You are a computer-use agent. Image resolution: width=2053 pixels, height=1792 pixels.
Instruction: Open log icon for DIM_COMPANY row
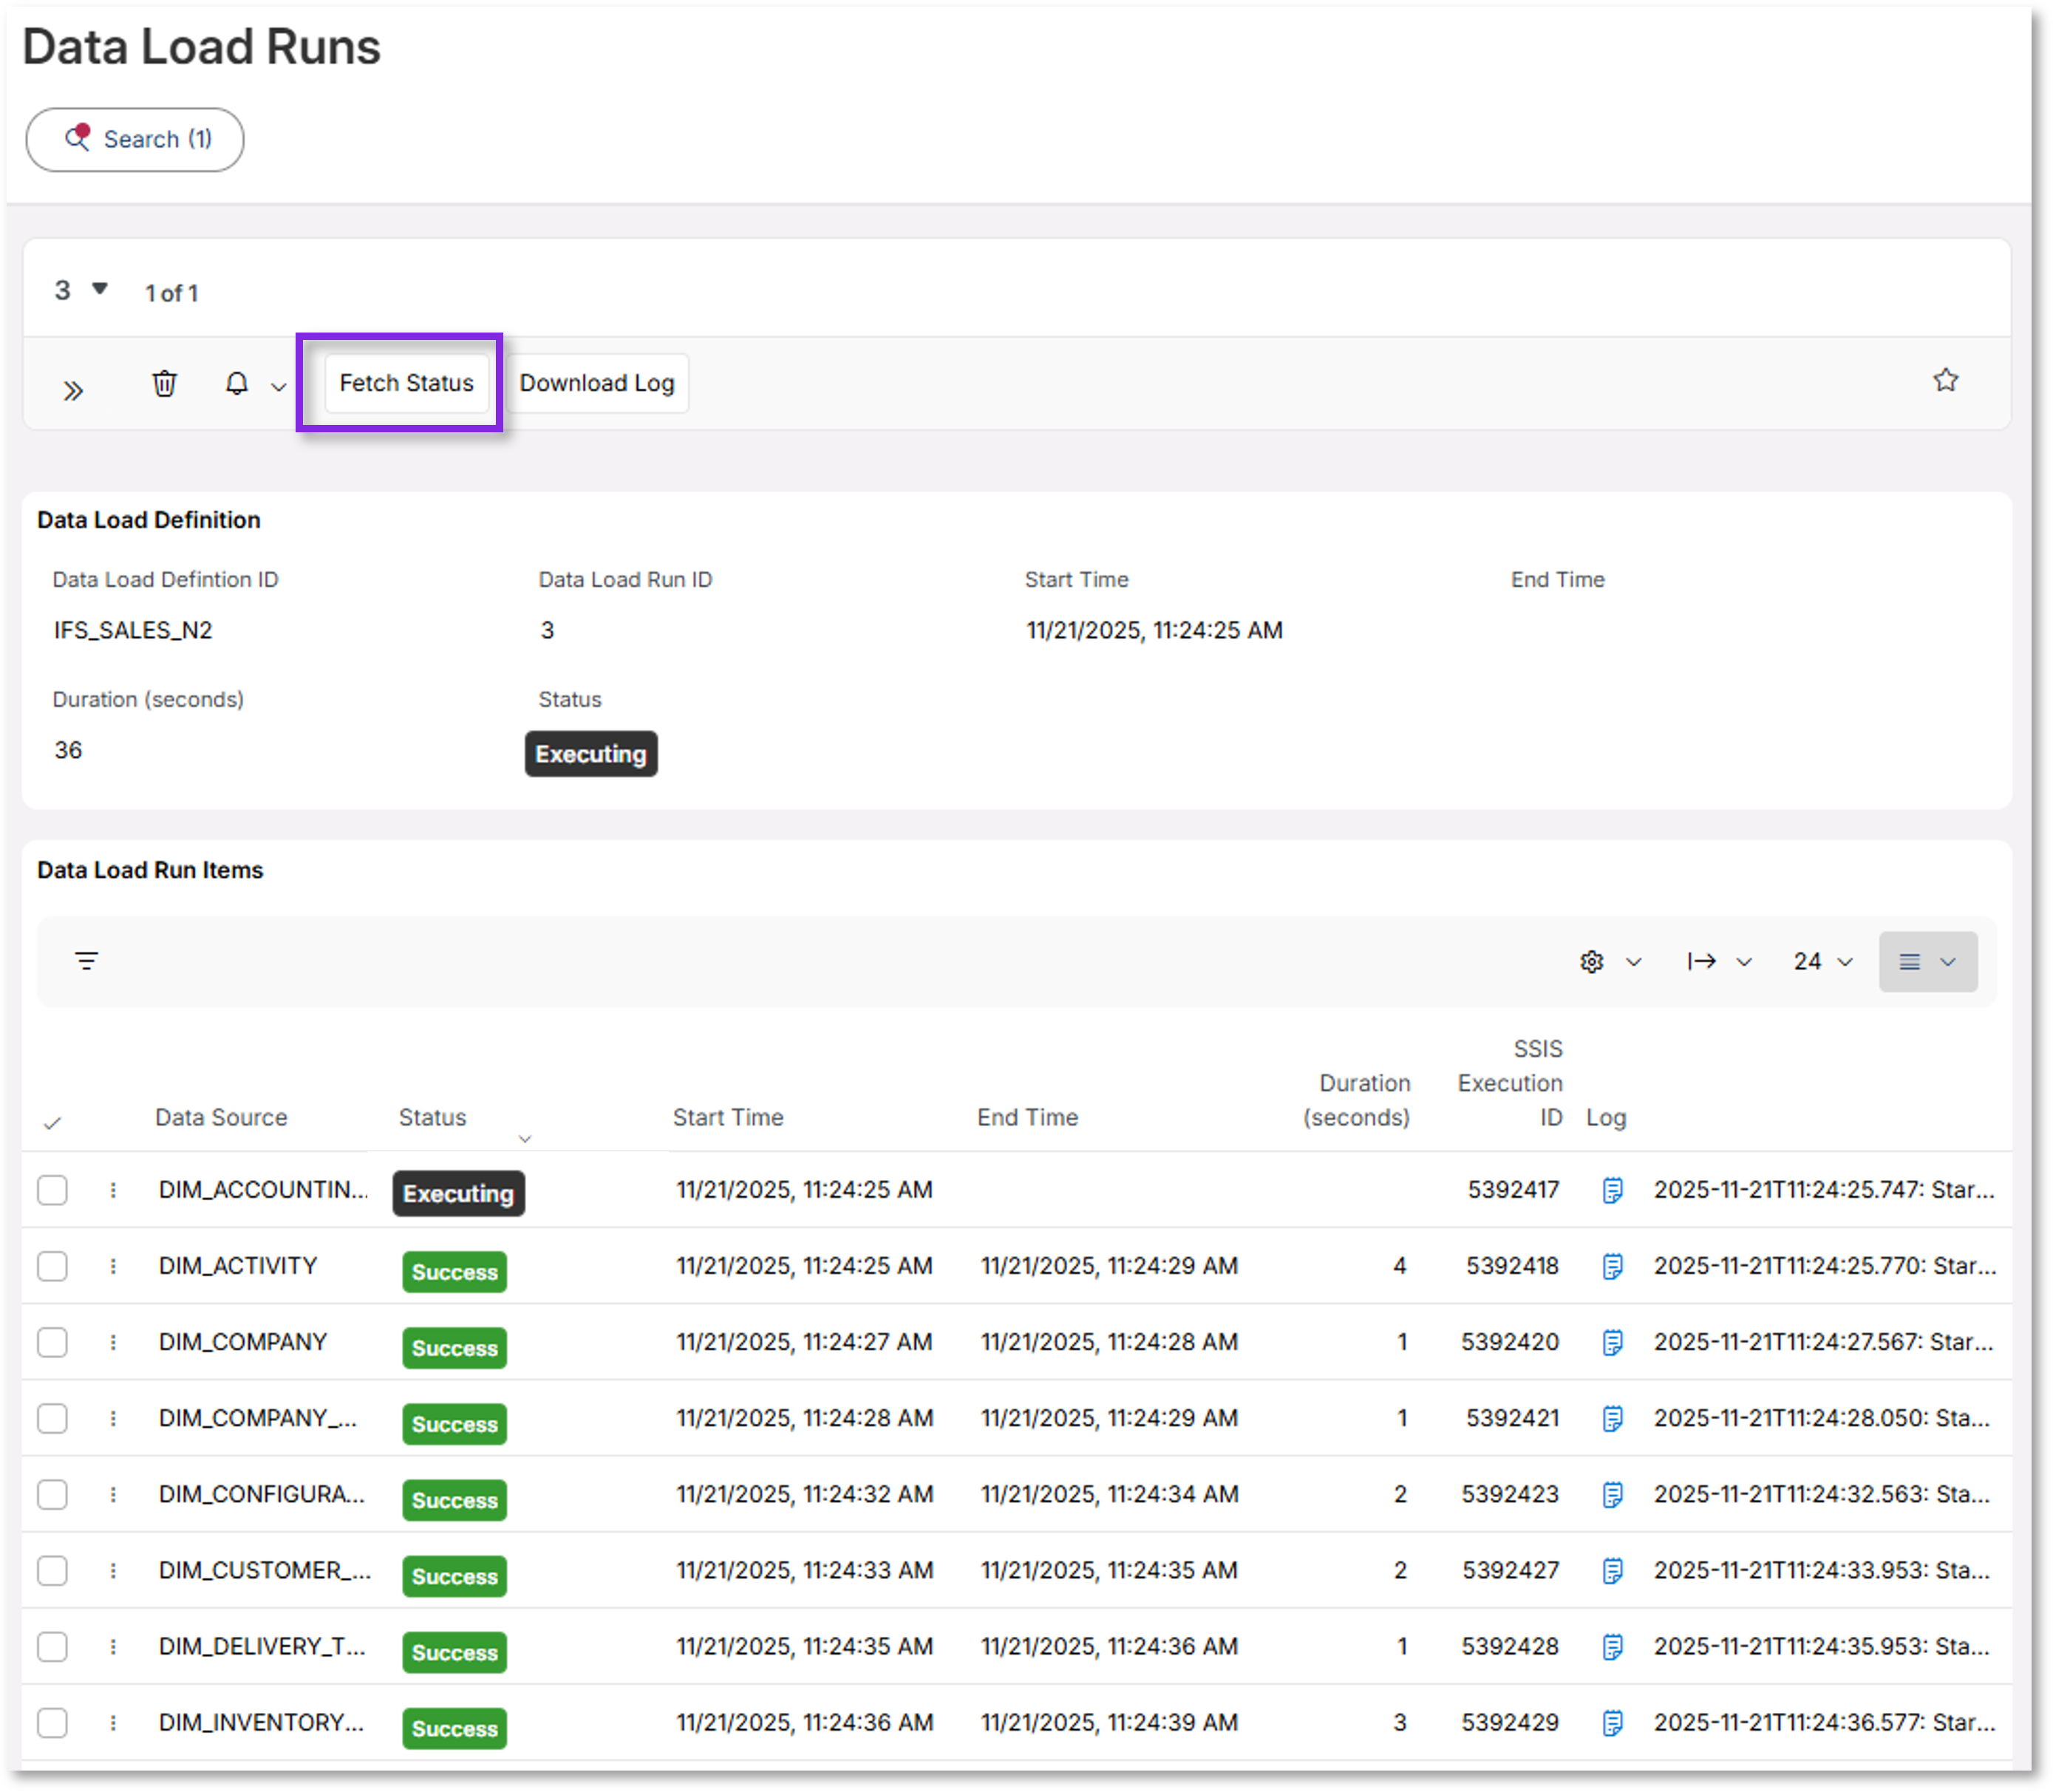point(1612,1342)
